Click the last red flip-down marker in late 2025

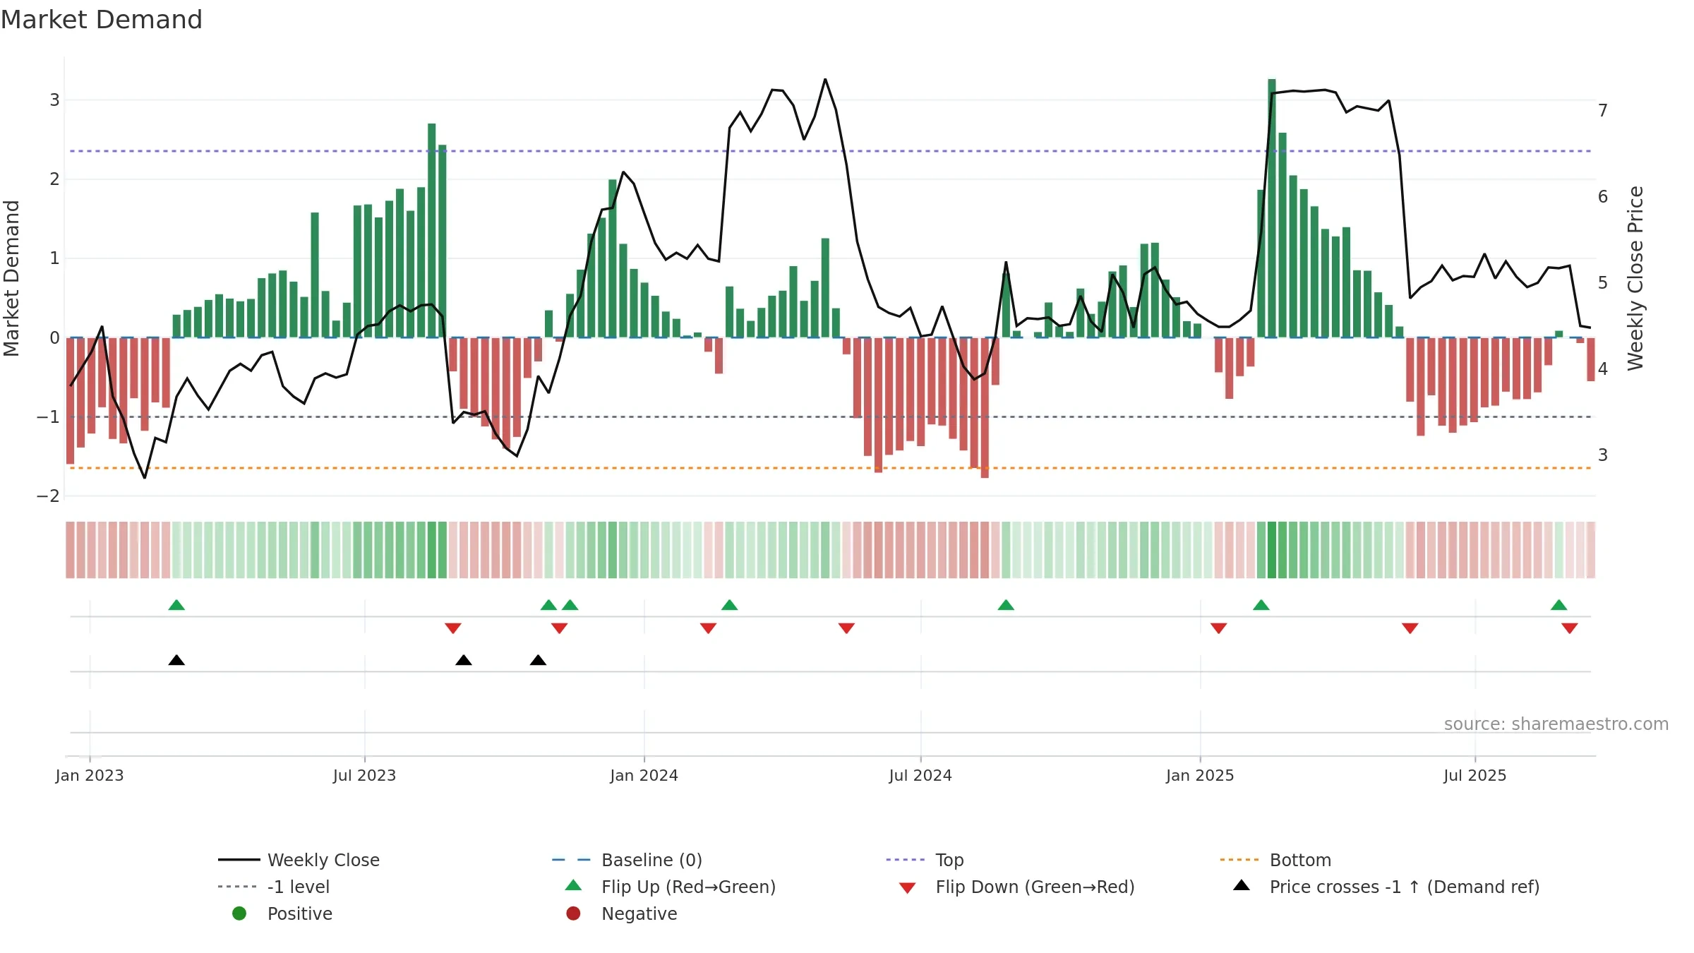pos(1570,628)
